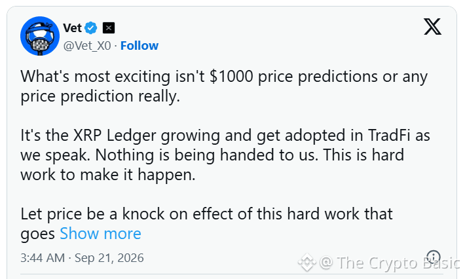The height and width of the screenshot is (279, 465).
Task: Click the info icon near the timestamp
Action: 434,257
